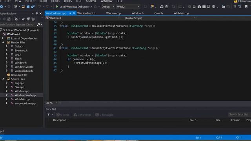This screenshot has width=251, height=141.
Task: Toggle the pin on the WindowEvent.cpp tab
Action: point(70,13)
